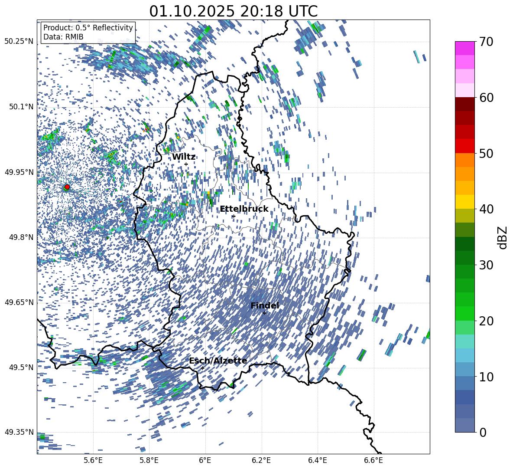Click the 50.1°N latitude label
The image size is (513, 469).
(x=22, y=107)
